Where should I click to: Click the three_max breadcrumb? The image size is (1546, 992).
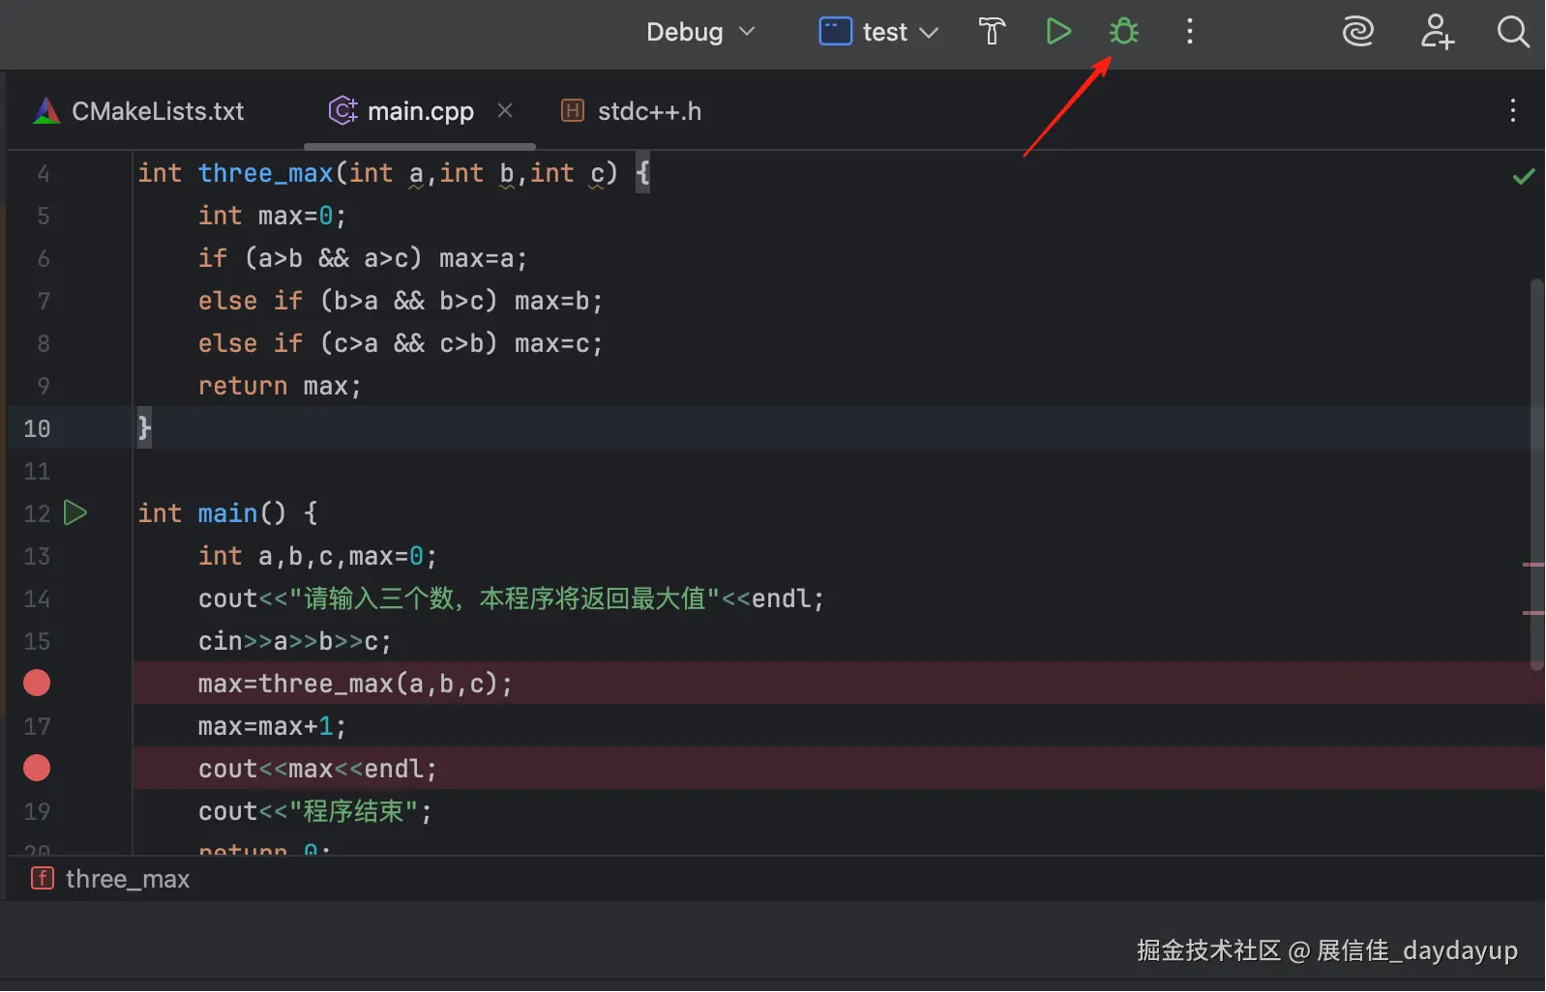[x=127, y=879]
